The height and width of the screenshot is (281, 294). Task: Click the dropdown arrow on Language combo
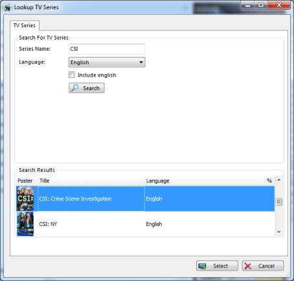click(x=141, y=62)
